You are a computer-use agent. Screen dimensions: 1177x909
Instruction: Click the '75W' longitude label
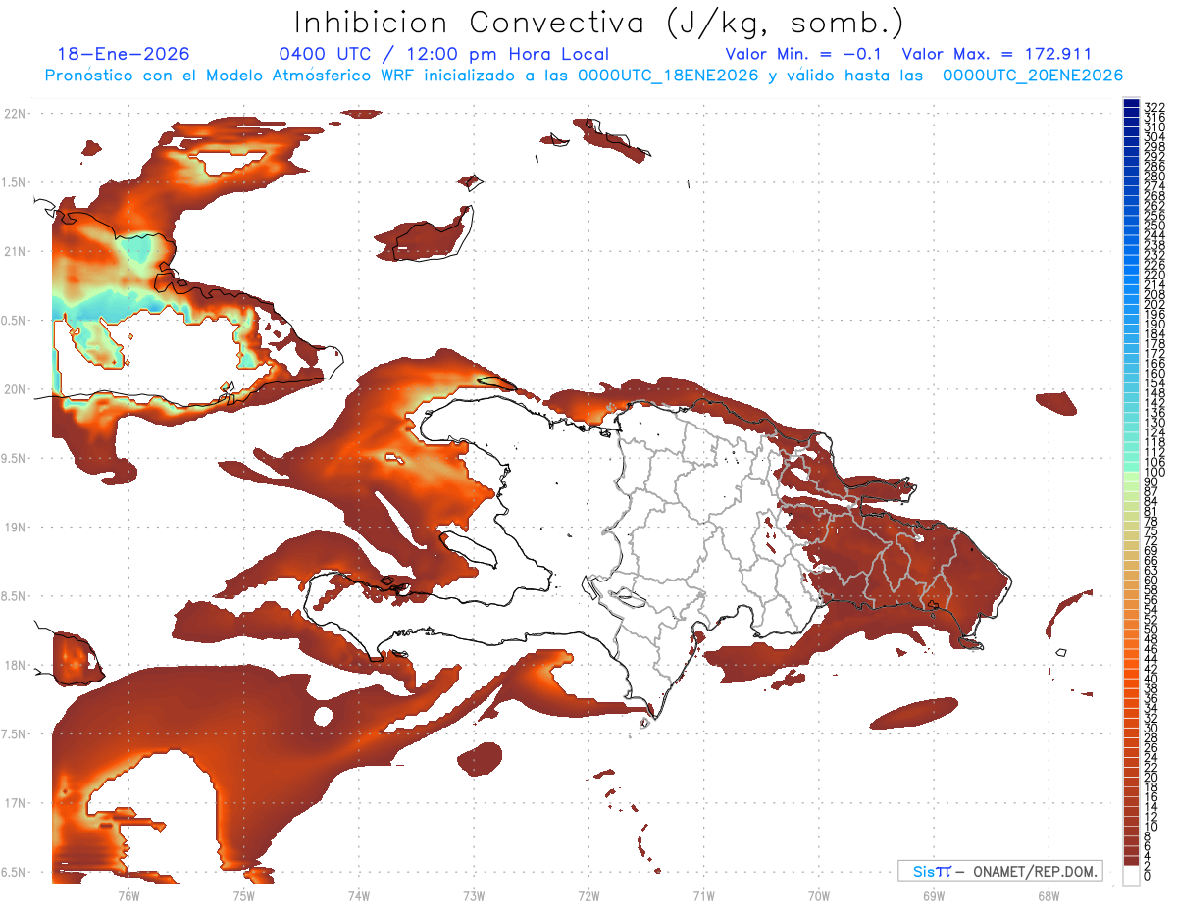point(243,895)
